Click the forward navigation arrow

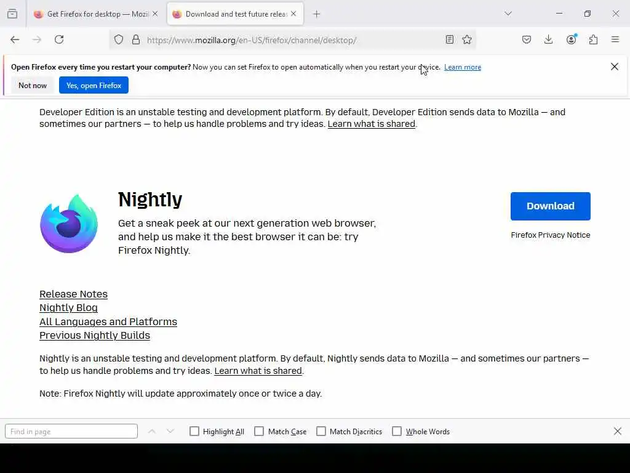click(x=37, y=39)
